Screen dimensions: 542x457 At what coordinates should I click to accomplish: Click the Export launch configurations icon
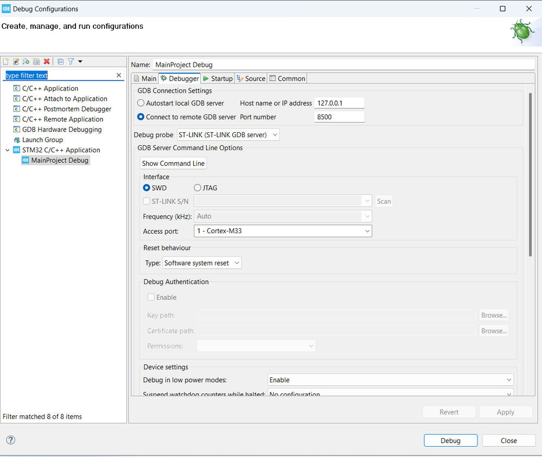[x=26, y=62]
